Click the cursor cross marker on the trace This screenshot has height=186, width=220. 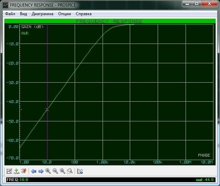coord(47,109)
